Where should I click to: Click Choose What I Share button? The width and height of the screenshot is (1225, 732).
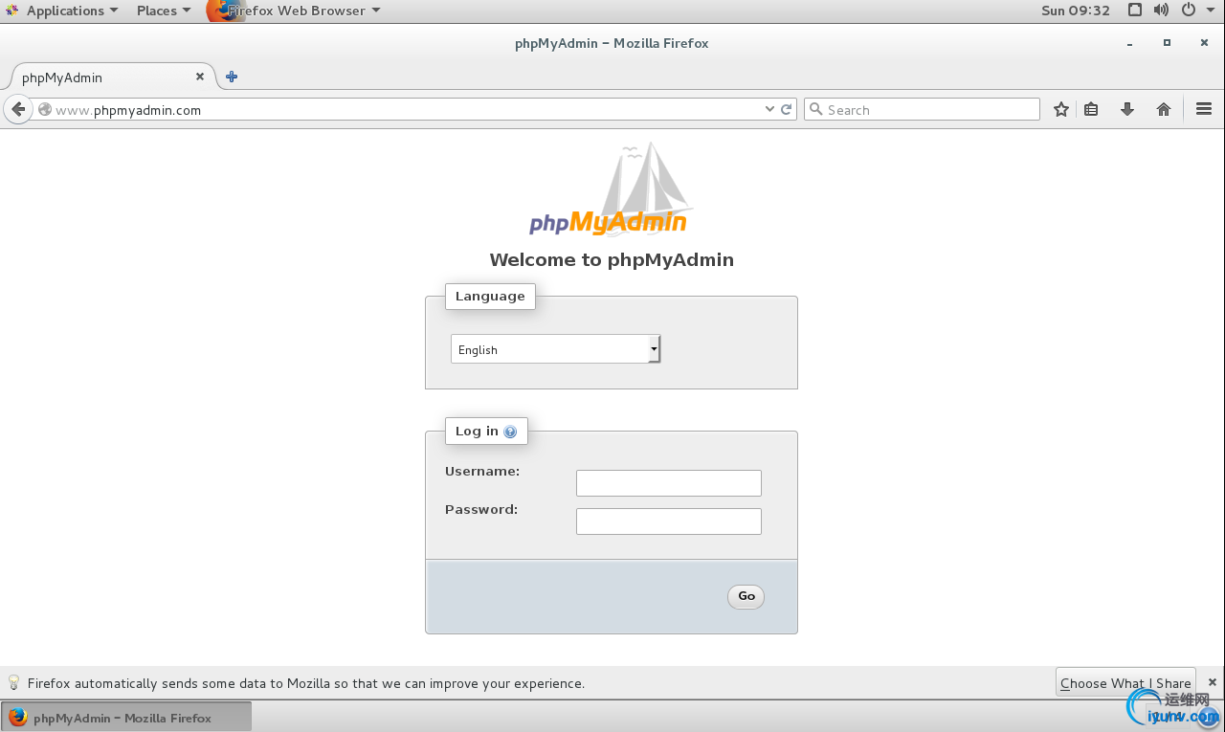[1125, 683]
